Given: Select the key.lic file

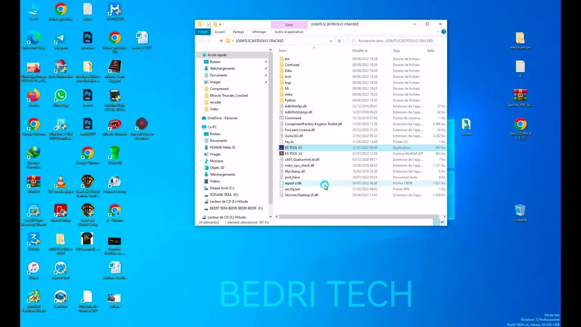Looking at the screenshot, I should click(362, 142).
